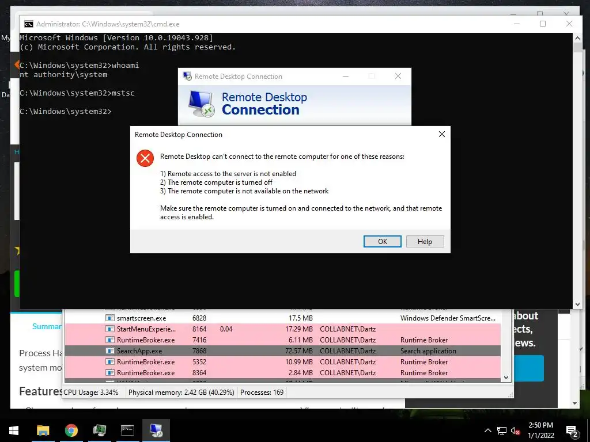
Task: Click smartscreen.exe process icon
Action: coord(109,318)
